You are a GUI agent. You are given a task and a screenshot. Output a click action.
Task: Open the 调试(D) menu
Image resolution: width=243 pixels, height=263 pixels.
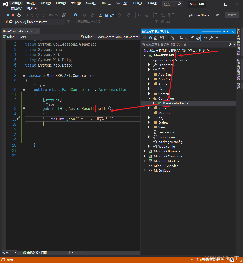pos(91,3)
